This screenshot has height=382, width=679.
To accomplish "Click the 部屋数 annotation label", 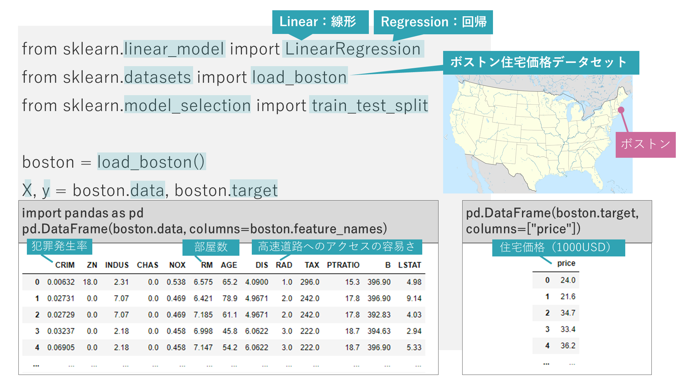I will (211, 247).
